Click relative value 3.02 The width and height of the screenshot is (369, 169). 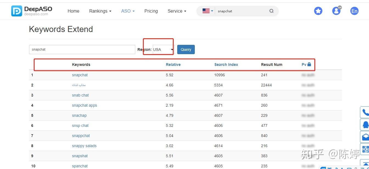[170, 146]
